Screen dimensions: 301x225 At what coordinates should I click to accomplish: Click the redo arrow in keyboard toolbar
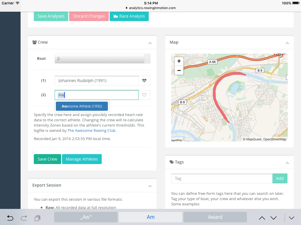click(24, 218)
